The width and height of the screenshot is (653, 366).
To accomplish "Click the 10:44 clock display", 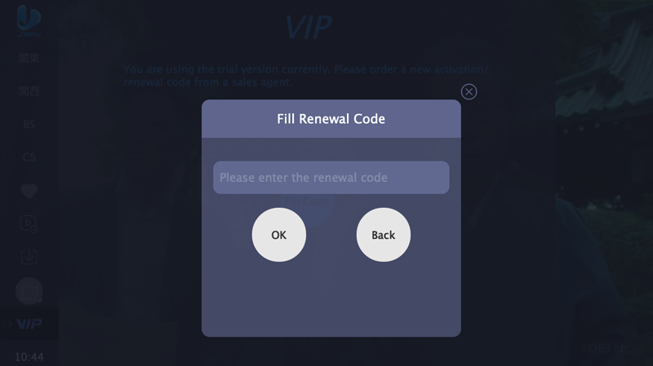I will pos(29,357).
